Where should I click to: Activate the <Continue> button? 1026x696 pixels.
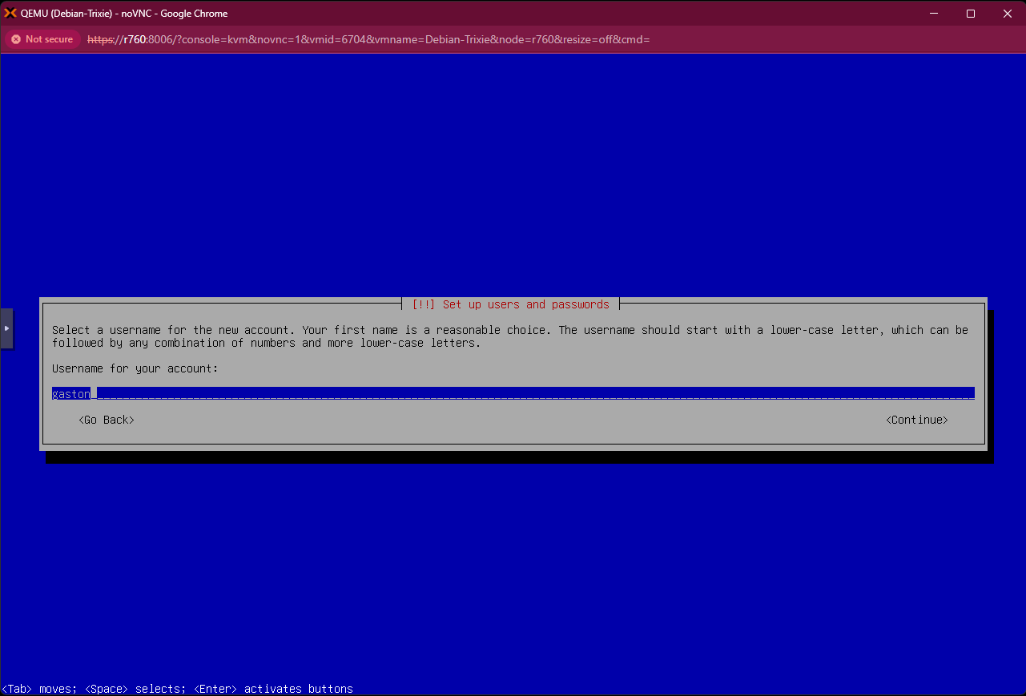[916, 420]
